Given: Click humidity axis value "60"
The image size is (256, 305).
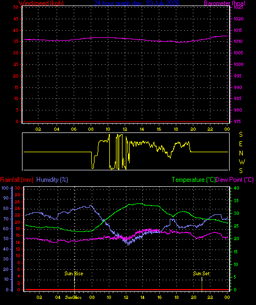Looking at the screenshot, I should point(6,229).
